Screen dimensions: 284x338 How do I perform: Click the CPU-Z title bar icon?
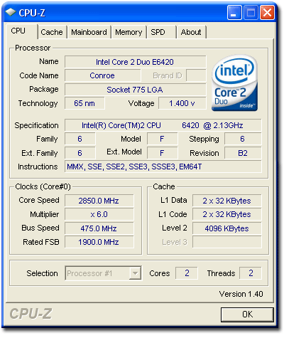11,12
